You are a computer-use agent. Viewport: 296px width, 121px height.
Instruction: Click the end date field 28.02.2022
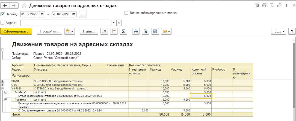62,14
